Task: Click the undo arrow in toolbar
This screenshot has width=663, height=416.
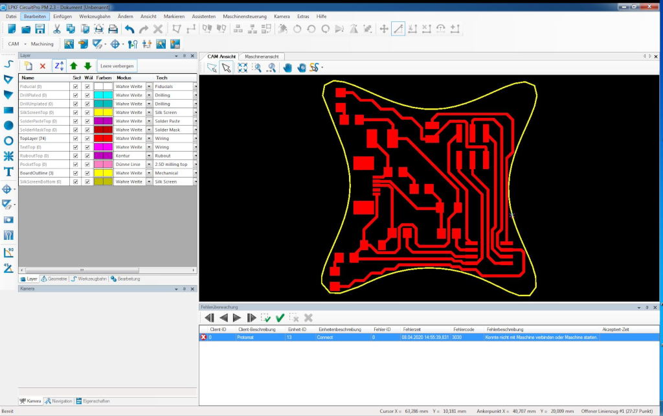Action: pos(129,29)
